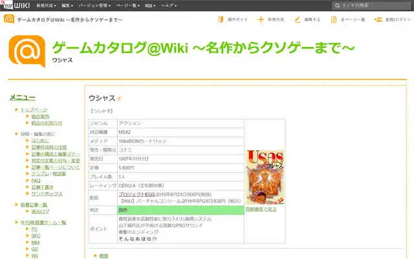Click the @WIKI logo in the top bar
Viewport: 414px width, 259px height.
point(16,5)
